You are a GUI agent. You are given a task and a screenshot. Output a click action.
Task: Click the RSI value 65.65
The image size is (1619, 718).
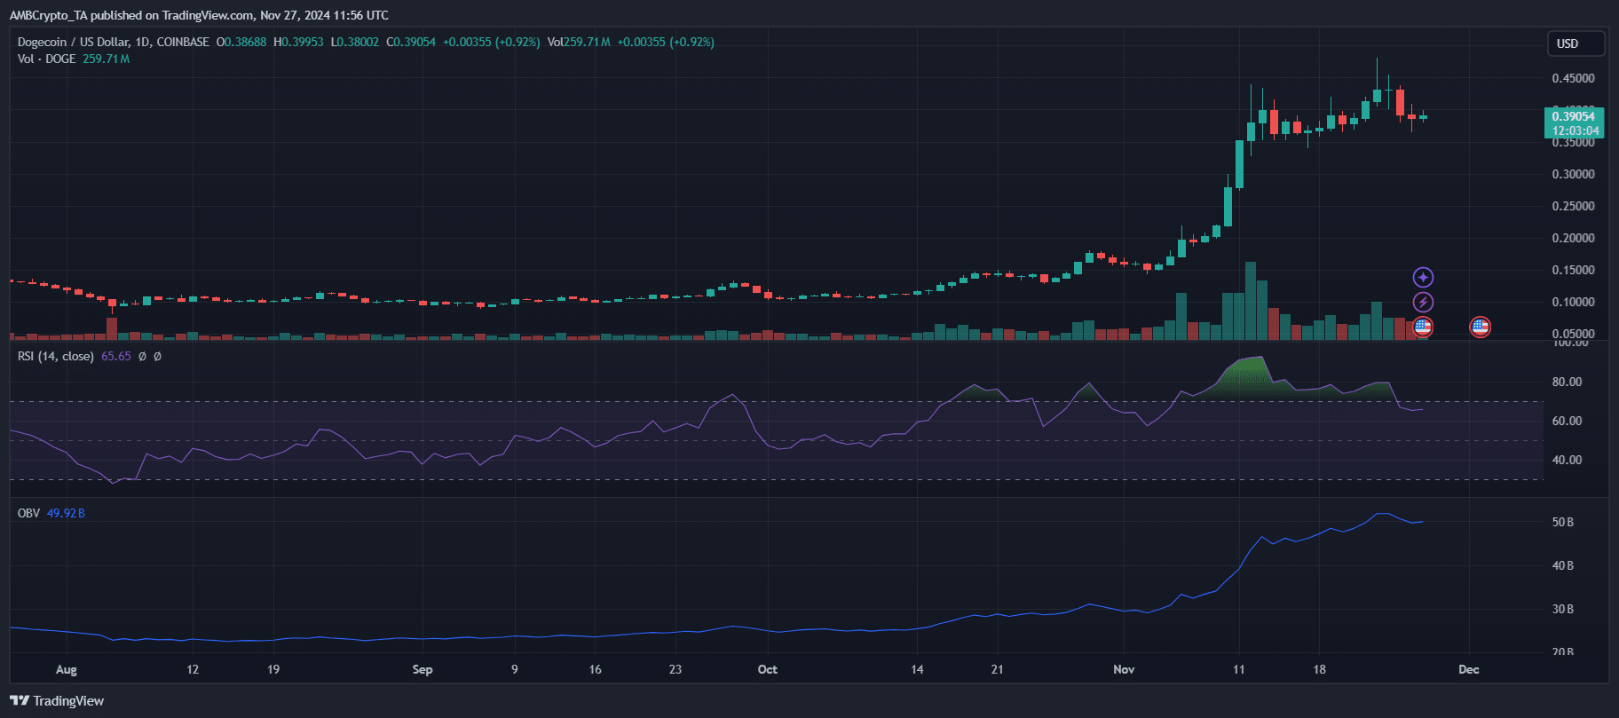tap(115, 356)
